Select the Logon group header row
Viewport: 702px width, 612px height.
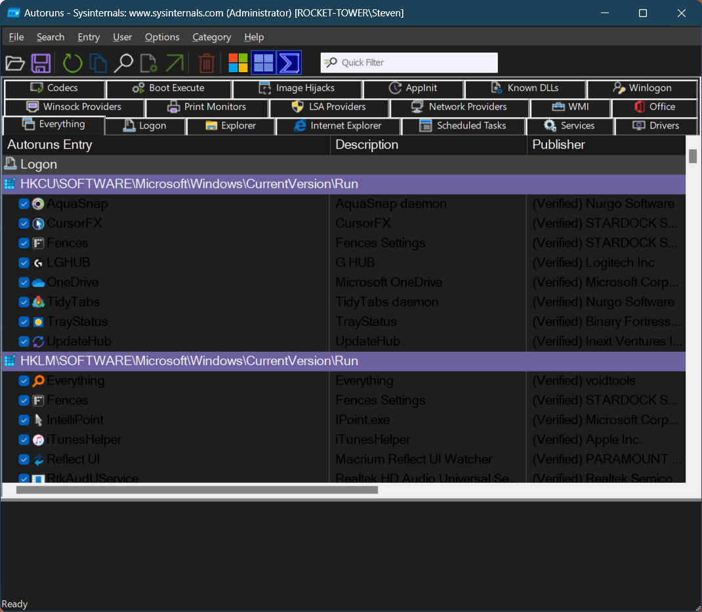(x=344, y=164)
